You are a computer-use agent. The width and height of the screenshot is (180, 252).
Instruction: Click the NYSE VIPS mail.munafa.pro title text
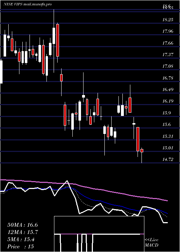(x=28, y=4)
